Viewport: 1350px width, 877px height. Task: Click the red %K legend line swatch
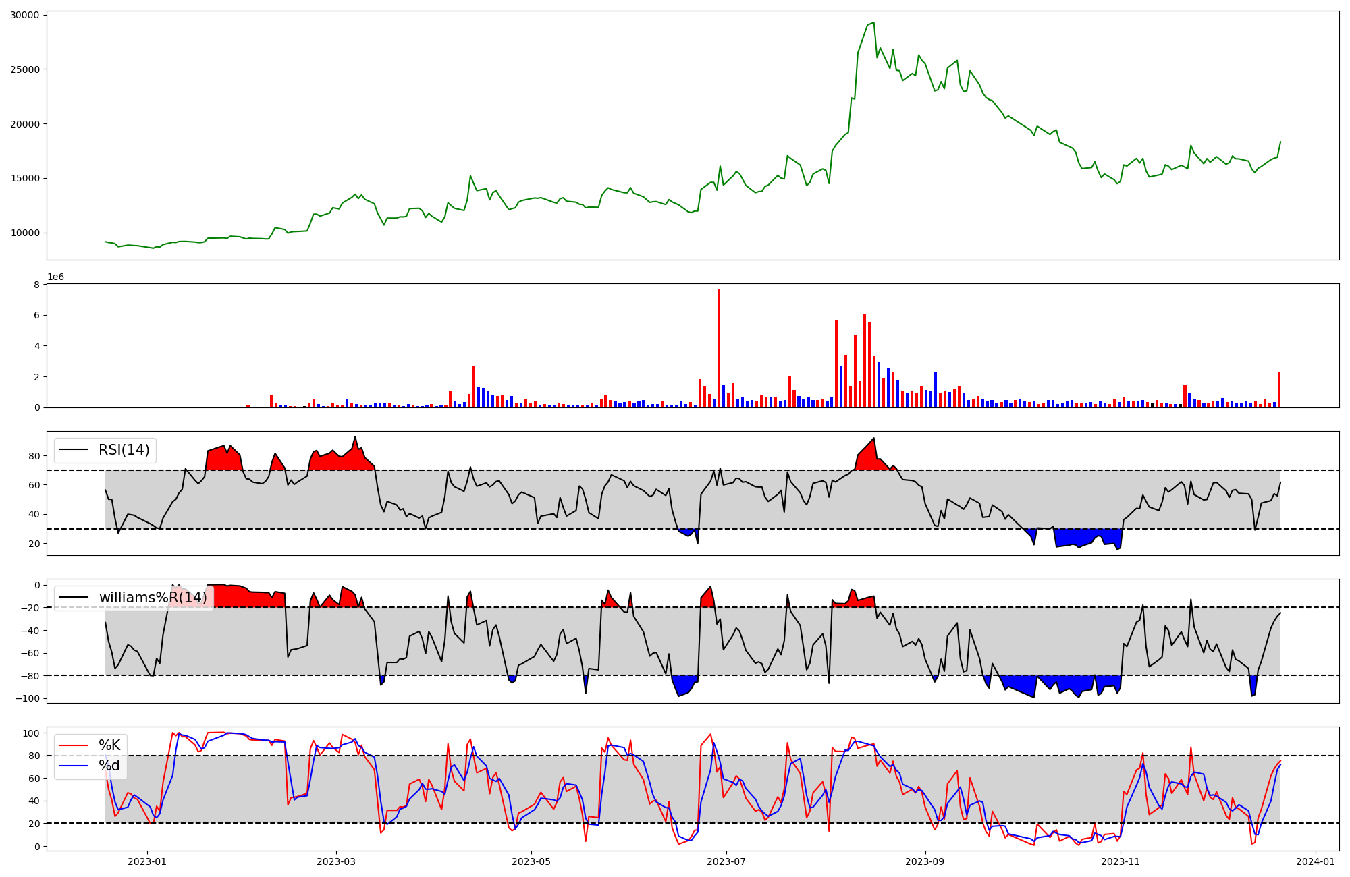click(74, 745)
